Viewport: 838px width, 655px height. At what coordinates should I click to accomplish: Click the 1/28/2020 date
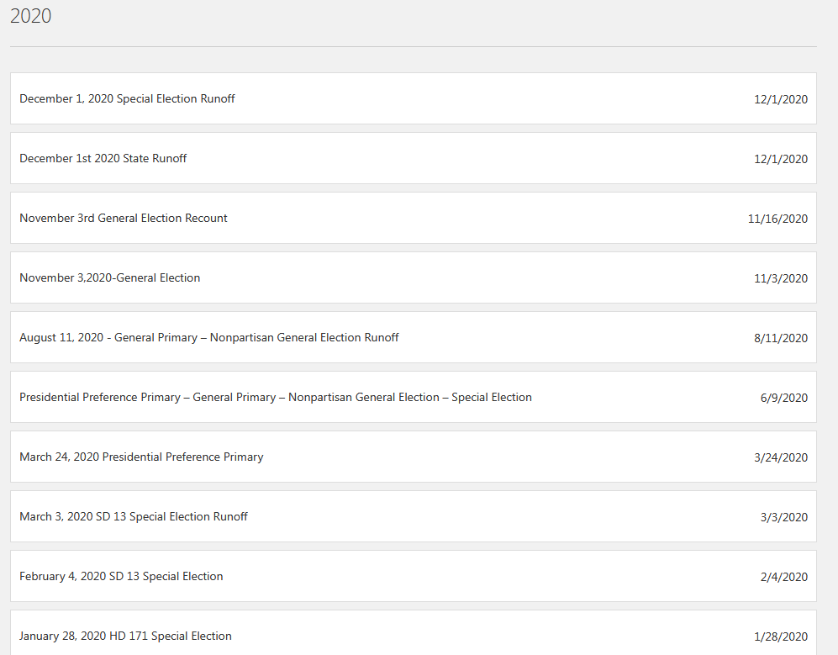tap(781, 637)
